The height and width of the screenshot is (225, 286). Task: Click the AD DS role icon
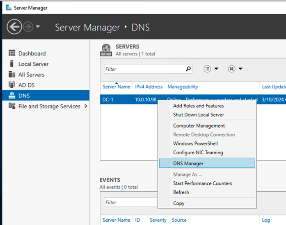pos(11,85)
